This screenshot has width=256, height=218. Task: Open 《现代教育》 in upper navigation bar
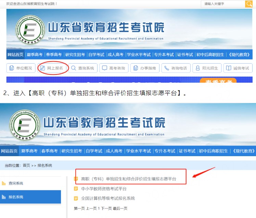pos(239,54)
